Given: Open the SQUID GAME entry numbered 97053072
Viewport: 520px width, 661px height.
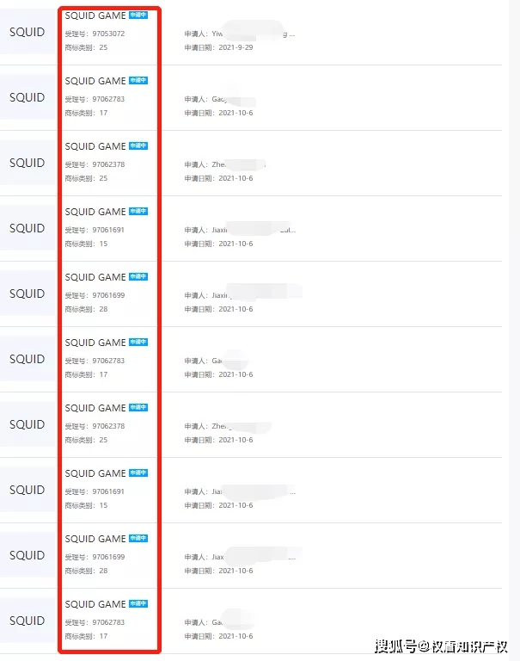Looking at the screenshot, I should (95, 15).
